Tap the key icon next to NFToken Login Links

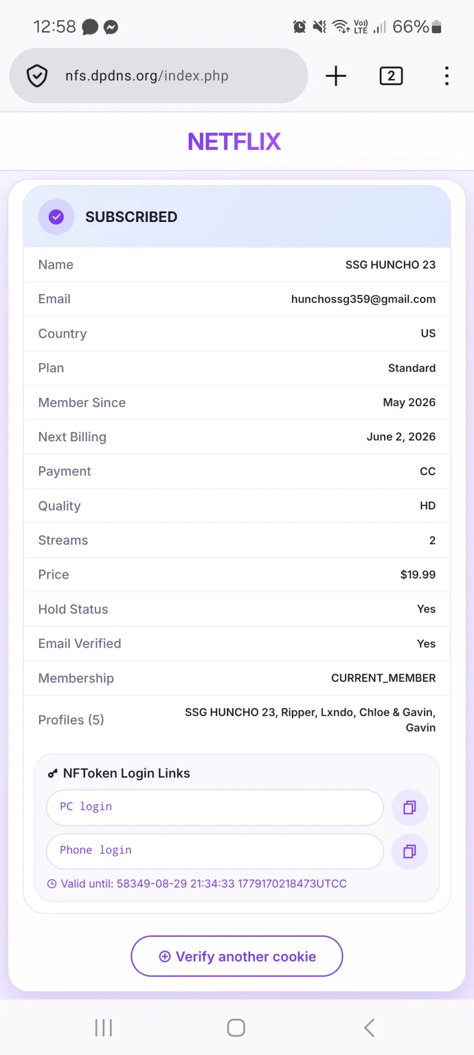(x=53, y=774)
